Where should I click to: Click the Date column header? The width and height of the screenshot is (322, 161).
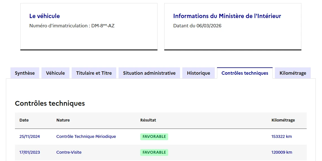pos(24,120)
